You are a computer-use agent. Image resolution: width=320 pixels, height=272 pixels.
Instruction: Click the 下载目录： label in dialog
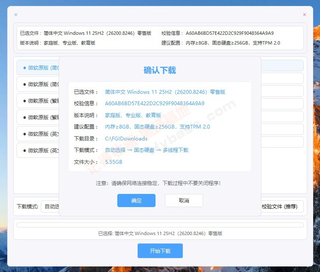click(x=86, y=139)
